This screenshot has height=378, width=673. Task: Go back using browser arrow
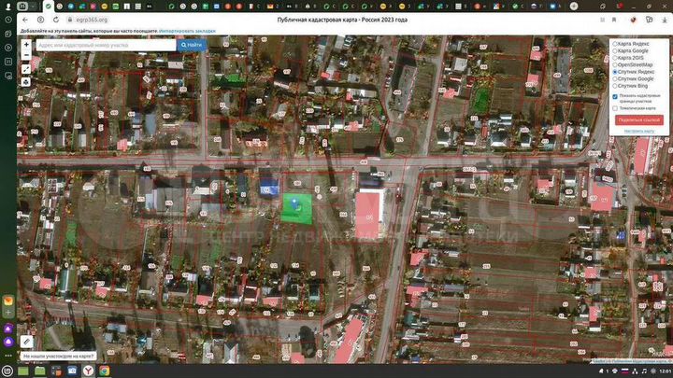25,19
